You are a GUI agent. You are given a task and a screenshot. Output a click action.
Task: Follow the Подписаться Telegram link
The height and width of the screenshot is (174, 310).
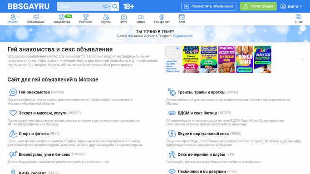pyautogui.click(x=182, y=36)
